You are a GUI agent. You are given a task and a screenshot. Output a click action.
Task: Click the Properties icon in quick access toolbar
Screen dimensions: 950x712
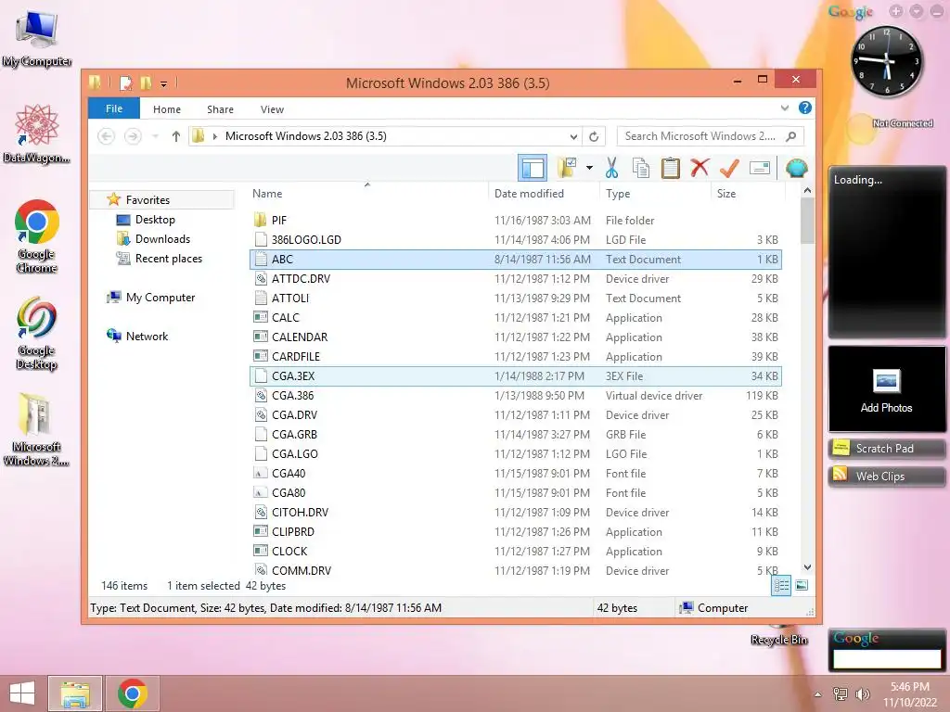(125, 83)
